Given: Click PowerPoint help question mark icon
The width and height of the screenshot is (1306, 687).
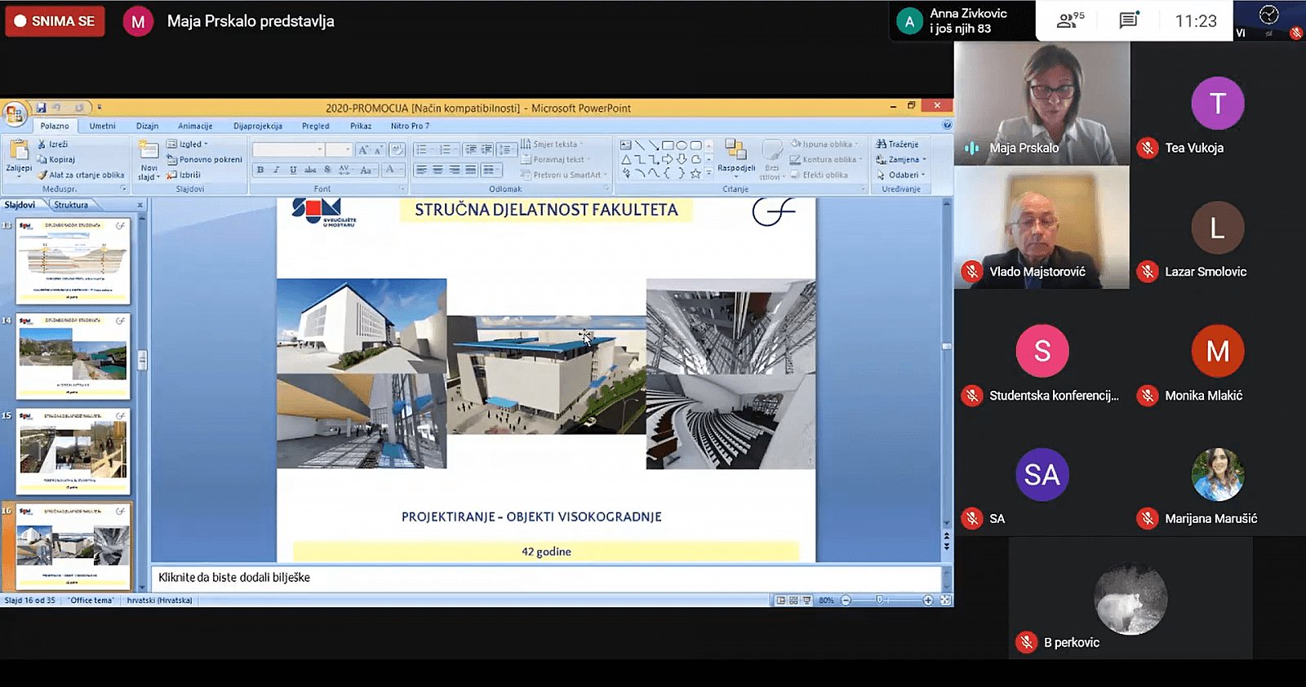Looking at the screenshot, I should click(947, 126).
